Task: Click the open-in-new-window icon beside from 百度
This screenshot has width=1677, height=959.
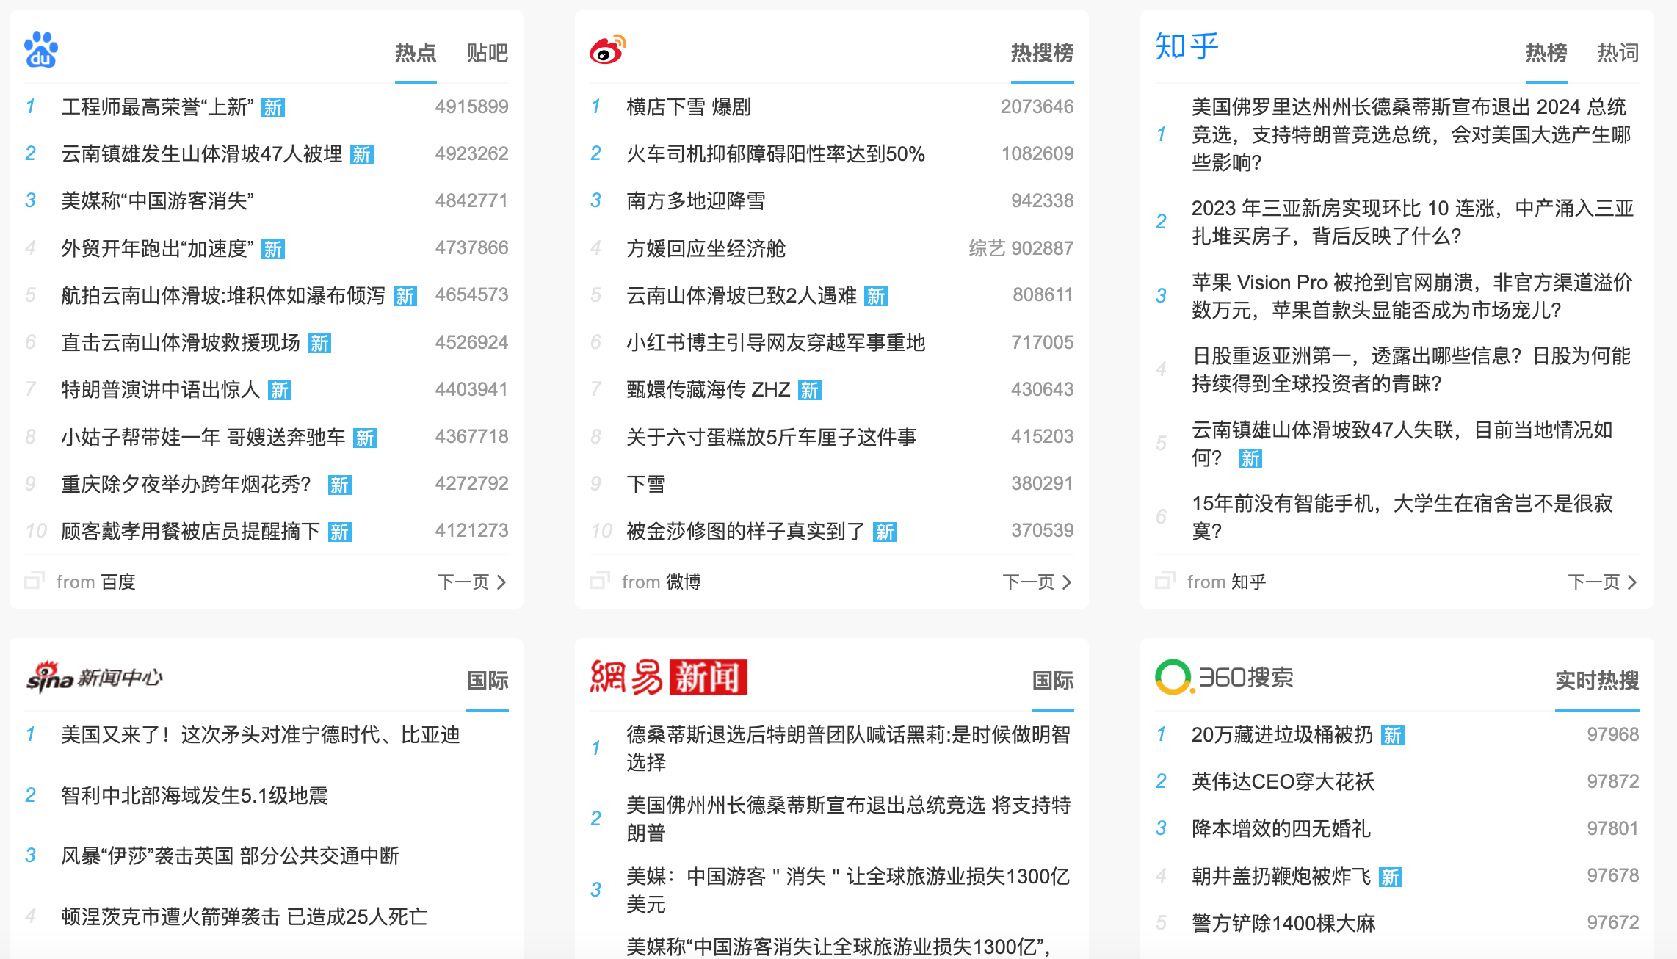Action: pos(35,582)
